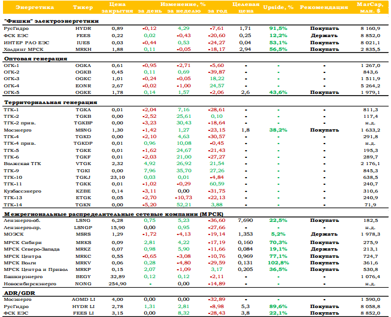The height and width of the screenshot is (317, 391).
Task: Click the Тикер column header
Action: tap(83, 7)
